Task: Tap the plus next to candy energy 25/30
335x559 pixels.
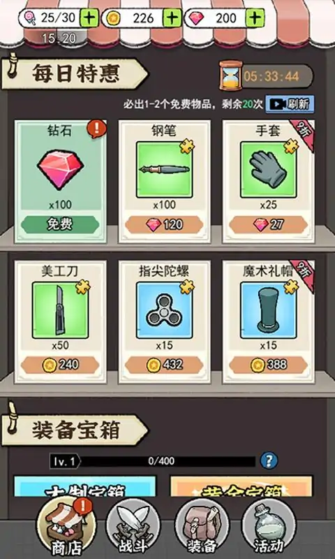Action: (x=89, y=18)
